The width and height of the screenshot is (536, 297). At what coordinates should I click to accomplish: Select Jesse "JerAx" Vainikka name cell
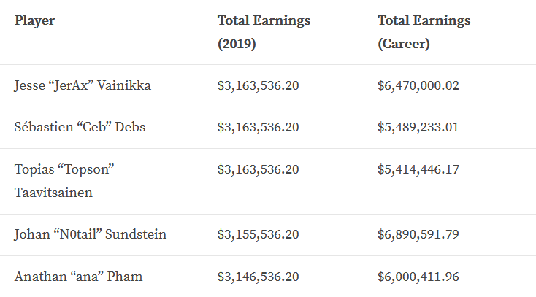[x=83, y=85]
